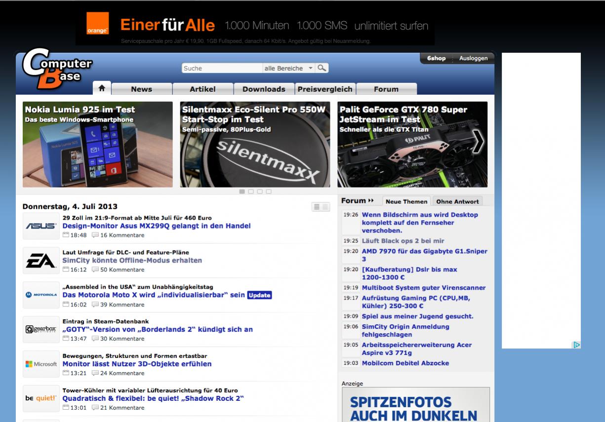Image resolution: width=605 pixels, height=422 pixels.
Task: Open '16 Kommentare' on Asus article
Action: tap(122, 235)
